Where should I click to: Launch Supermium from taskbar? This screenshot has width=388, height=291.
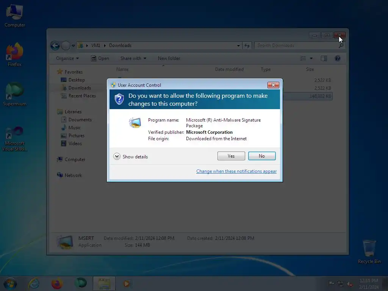pos(81,283)
